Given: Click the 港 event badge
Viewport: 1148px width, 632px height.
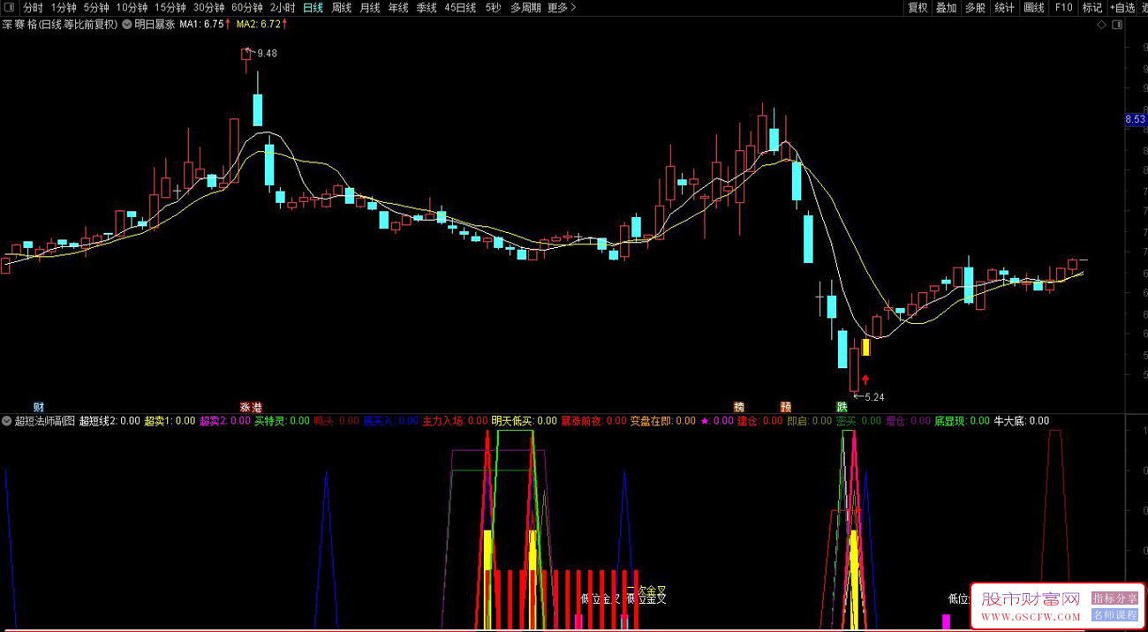Looking at the screenshot, I should [257, 407].
